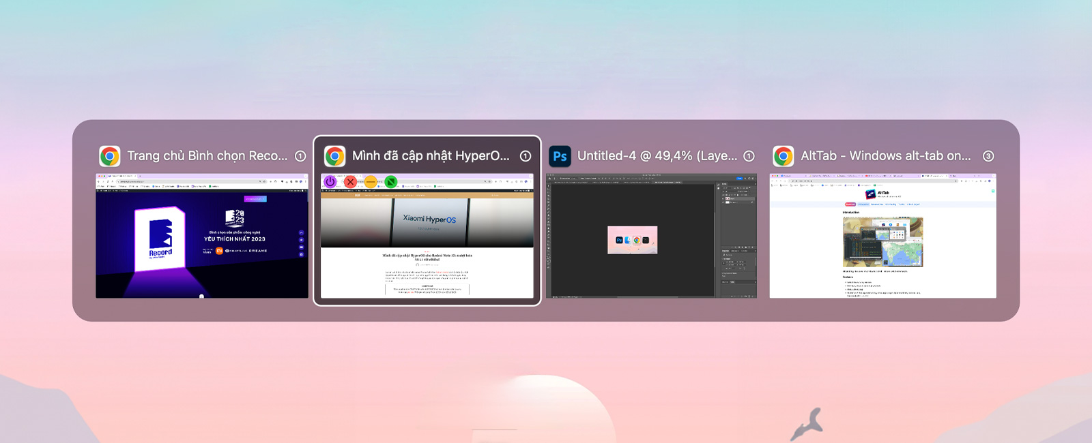Click space badge next to 'Mình đã cập nhật'
Viewport: 1092px width, 443px height.
tap(526, 156)
